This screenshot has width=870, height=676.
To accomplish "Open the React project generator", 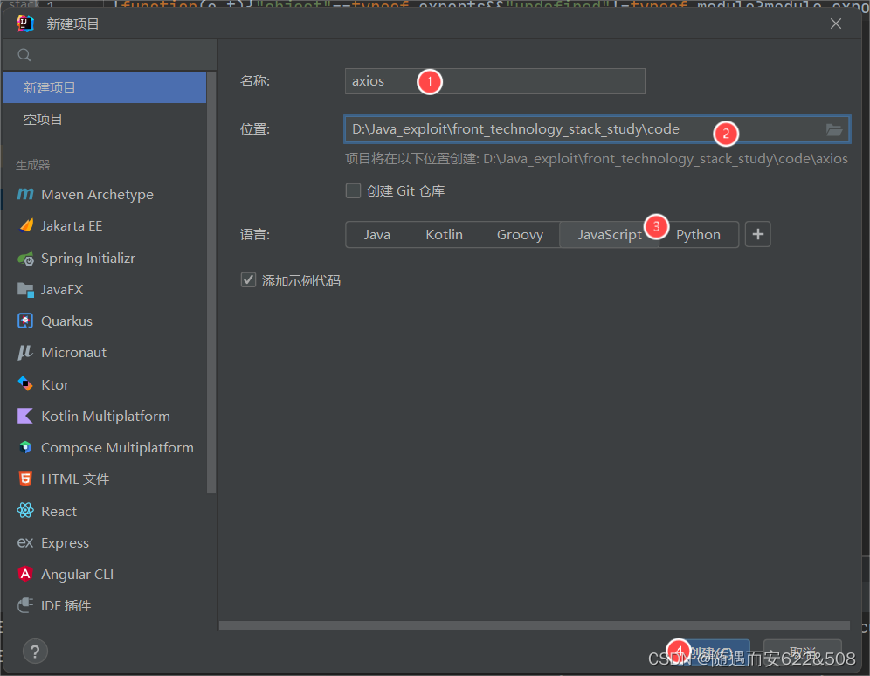I will tap(59, 511).
